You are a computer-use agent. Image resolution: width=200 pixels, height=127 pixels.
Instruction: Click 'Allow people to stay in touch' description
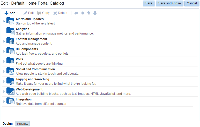click(47, 73)
